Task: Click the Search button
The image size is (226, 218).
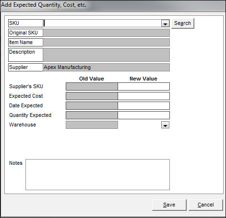Action: tap(183, 23)
